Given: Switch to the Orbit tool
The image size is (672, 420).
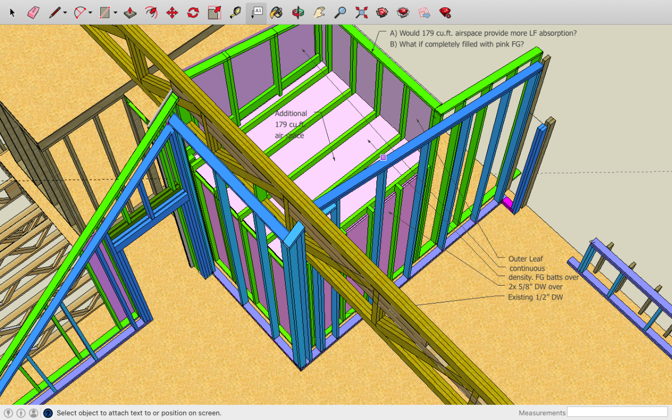Looking at the screenshot, I should click(299, 12).
